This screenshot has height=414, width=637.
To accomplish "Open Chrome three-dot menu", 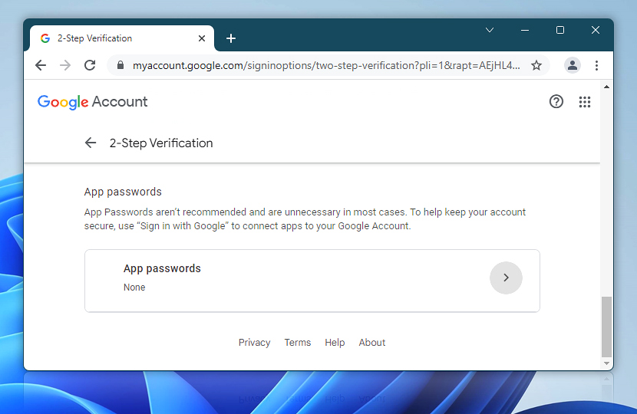I will pyautogui.click(x=597, y=65).
